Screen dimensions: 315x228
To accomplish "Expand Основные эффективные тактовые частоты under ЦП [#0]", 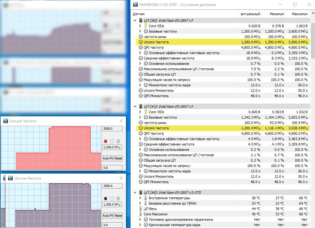I will (x=140, y=53).
